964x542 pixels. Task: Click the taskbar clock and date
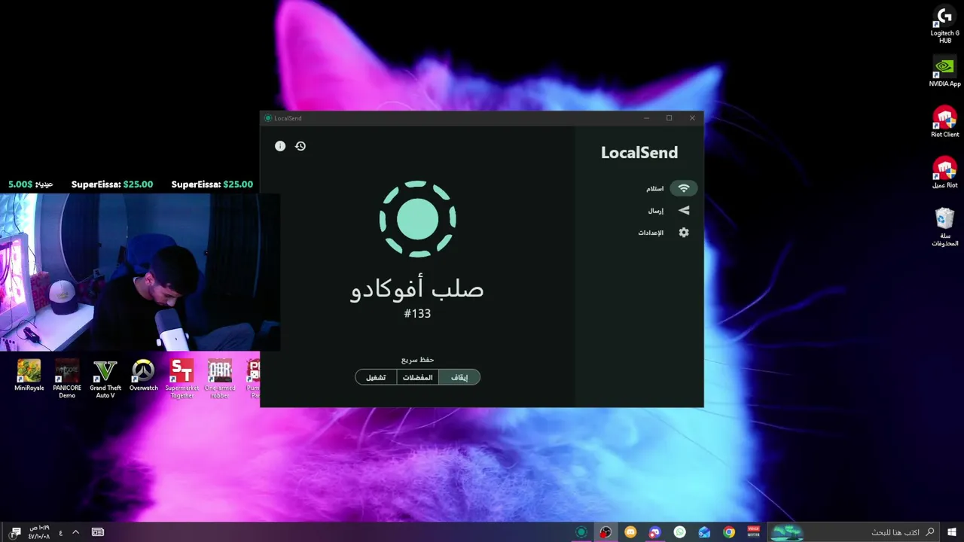click(39, 532)
